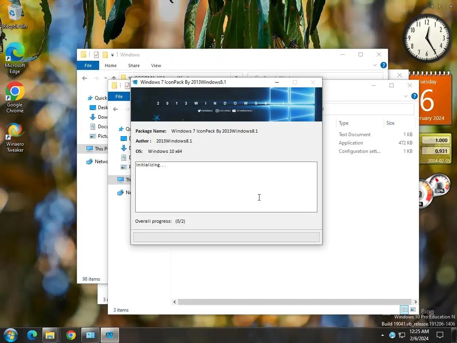The height and width of the screenshot is (343, 457).
Task: Sort by the Type column header
Action: [360, 123]
